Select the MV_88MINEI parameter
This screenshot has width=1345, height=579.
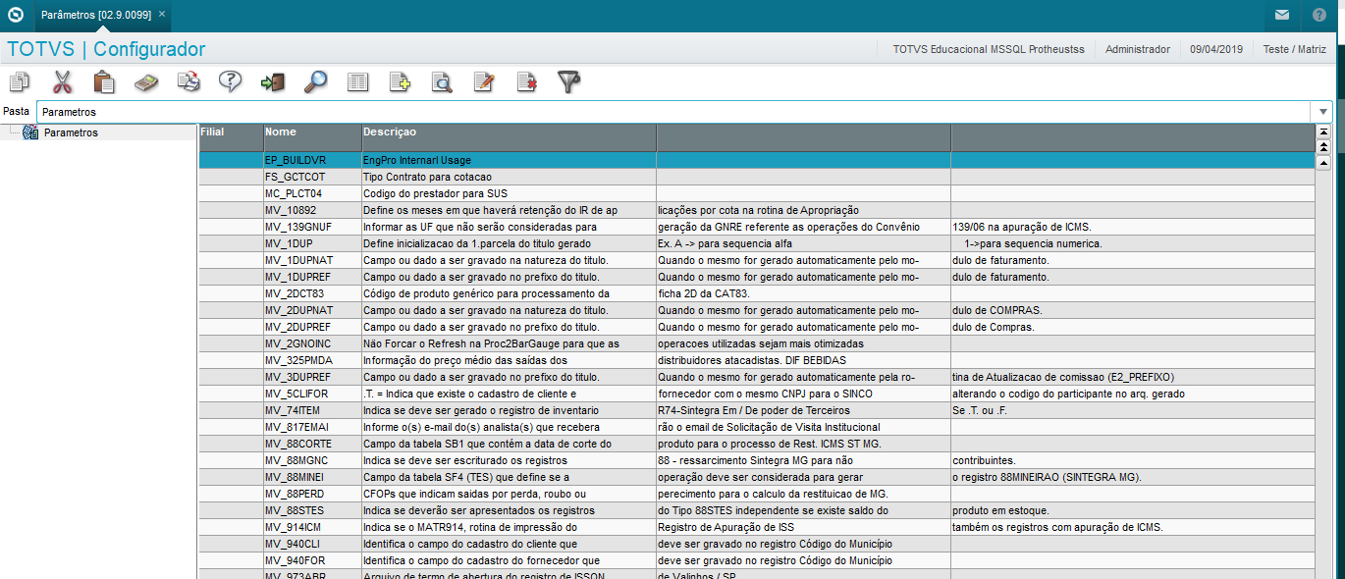tap(756, 477)
